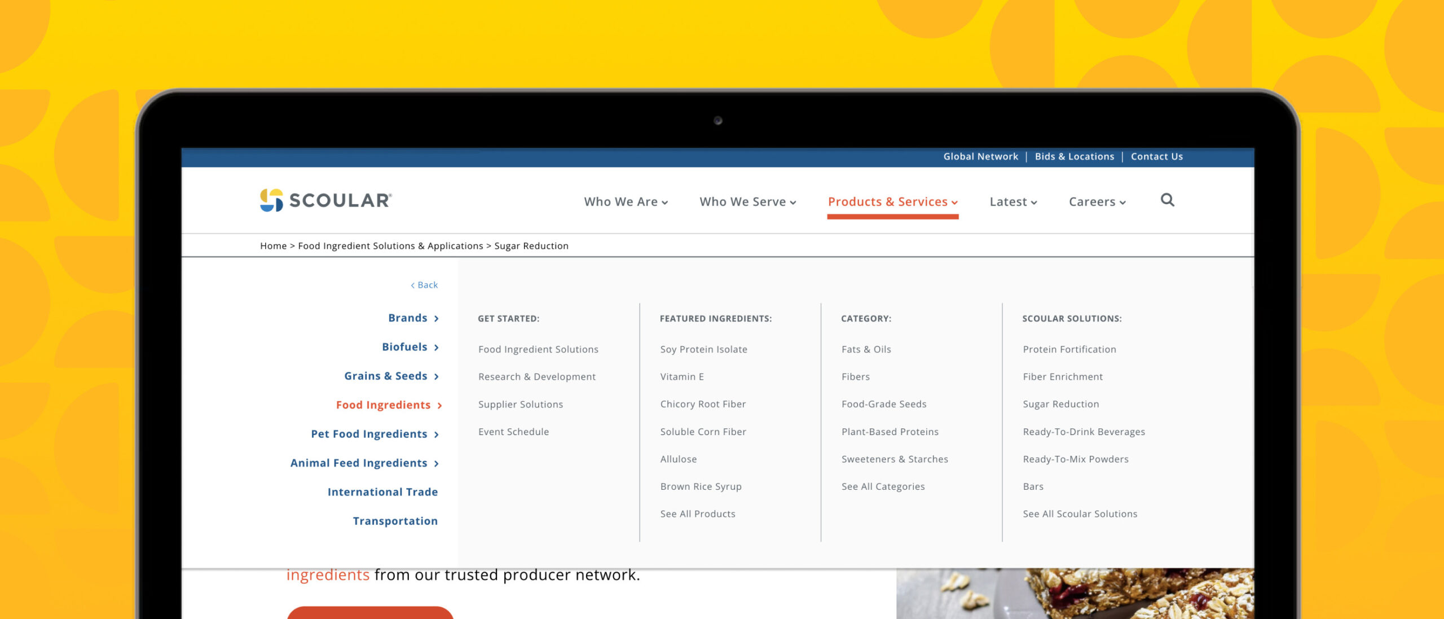Image resolution: width=1444 pixels, height=619 pixels.
Task: Open the Soy Protein Isolate page
Action: [703, 349]
